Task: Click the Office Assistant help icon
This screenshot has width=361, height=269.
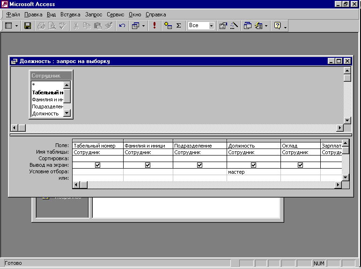Action: [x=278, y=26]
